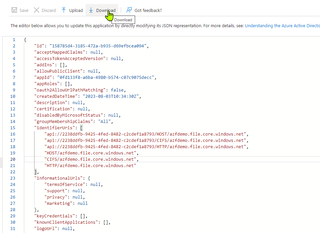Place cursor on "HTTP/azfdemo.file.core.windows.net" on line 21
This screenshot has height=233, width=320.
pos(91,166)
